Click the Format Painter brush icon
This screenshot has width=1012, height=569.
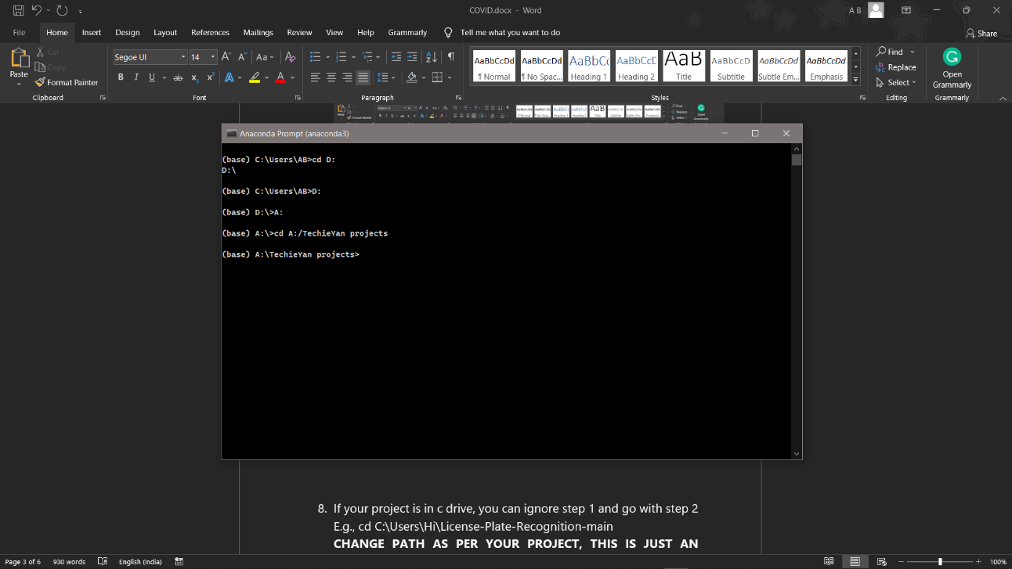[x=40, y=82]
